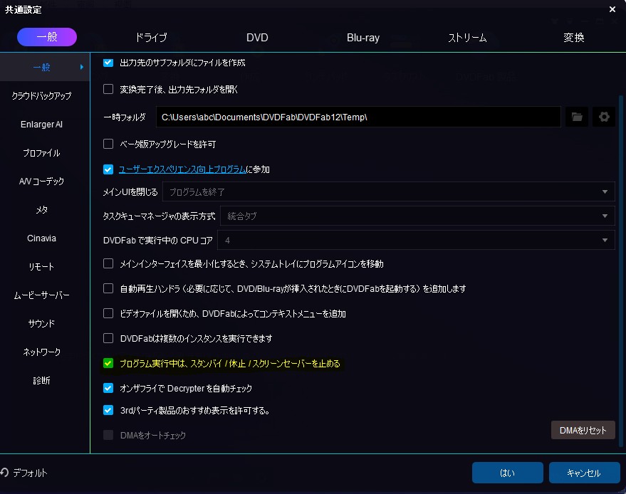Uncheck スタンバイ/休止/スクリーンセーバーを止める

[x=108, y=363]
